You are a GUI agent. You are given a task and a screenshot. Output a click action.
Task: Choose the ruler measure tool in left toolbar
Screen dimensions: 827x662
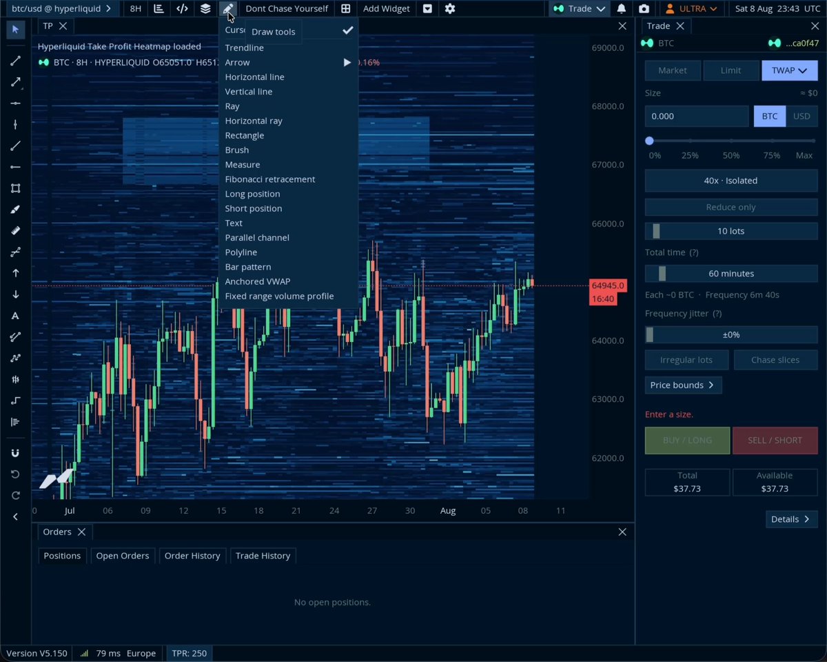click(15, 231)
